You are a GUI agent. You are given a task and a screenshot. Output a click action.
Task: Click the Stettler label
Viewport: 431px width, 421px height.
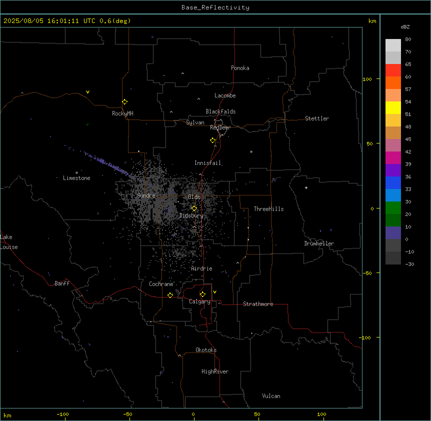(317, 118)
